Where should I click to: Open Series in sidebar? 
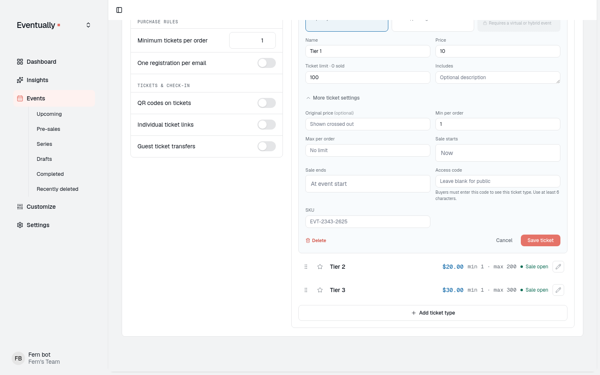45,144
